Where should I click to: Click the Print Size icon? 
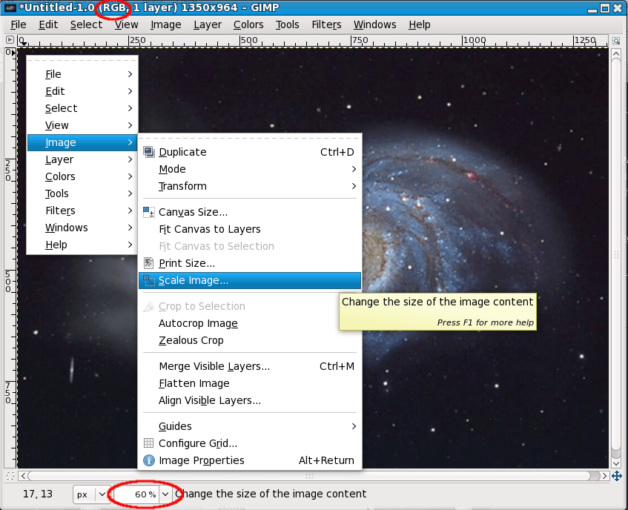(147, 263)
